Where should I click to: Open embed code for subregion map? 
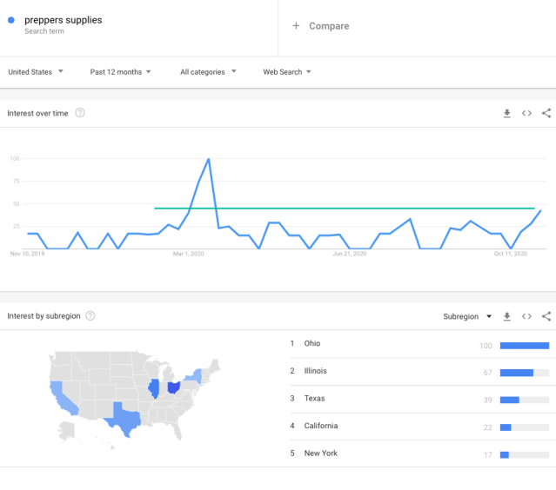pos(526,316)
